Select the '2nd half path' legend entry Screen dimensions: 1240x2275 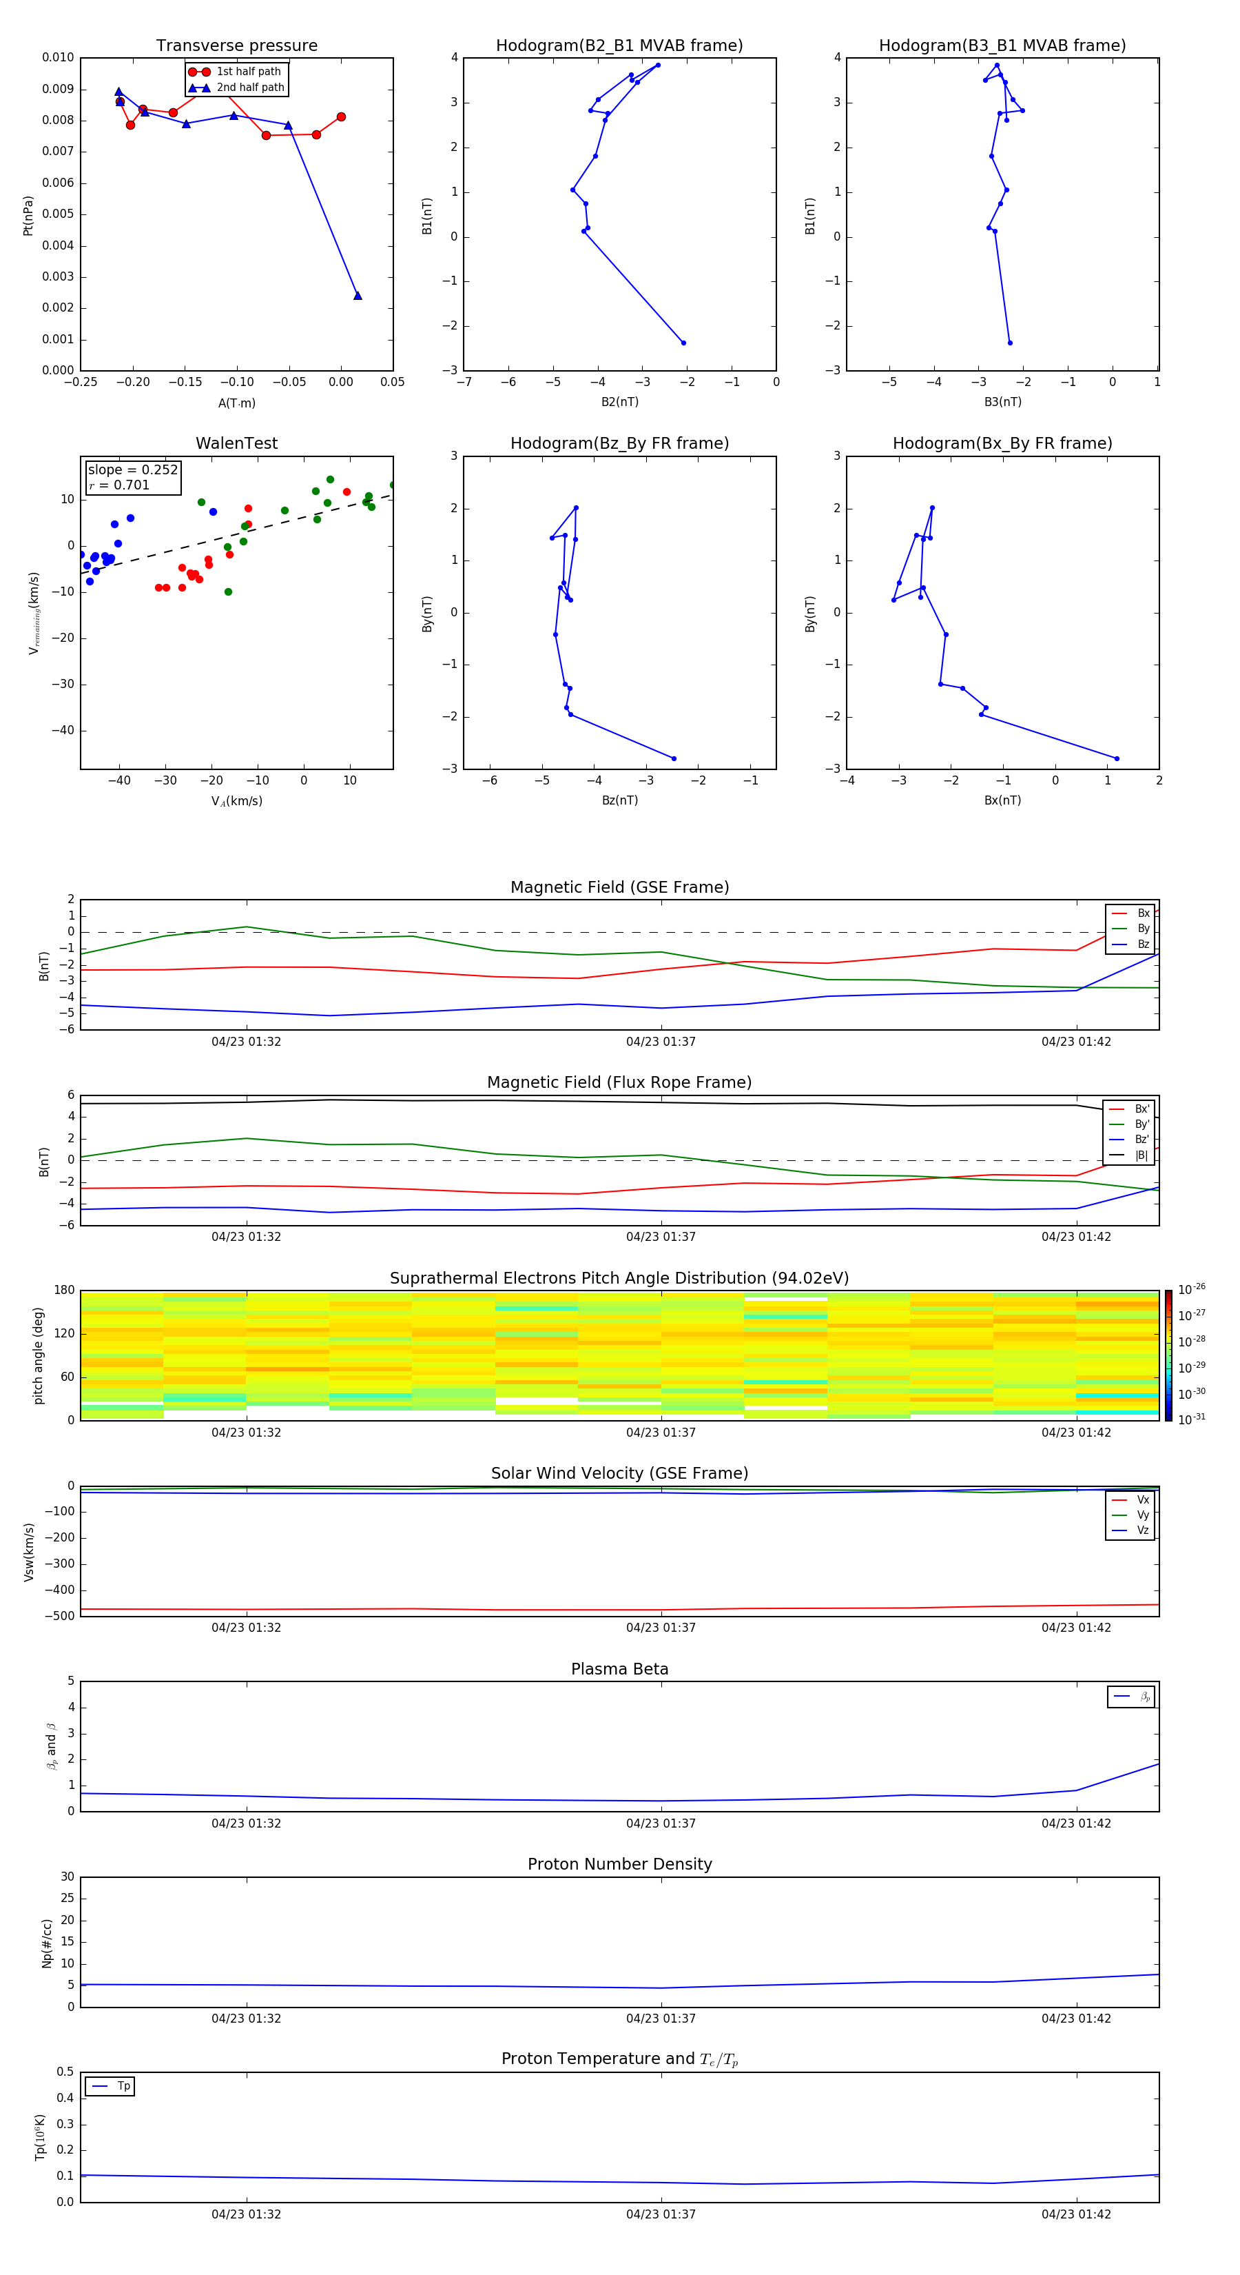pos(236,88)
